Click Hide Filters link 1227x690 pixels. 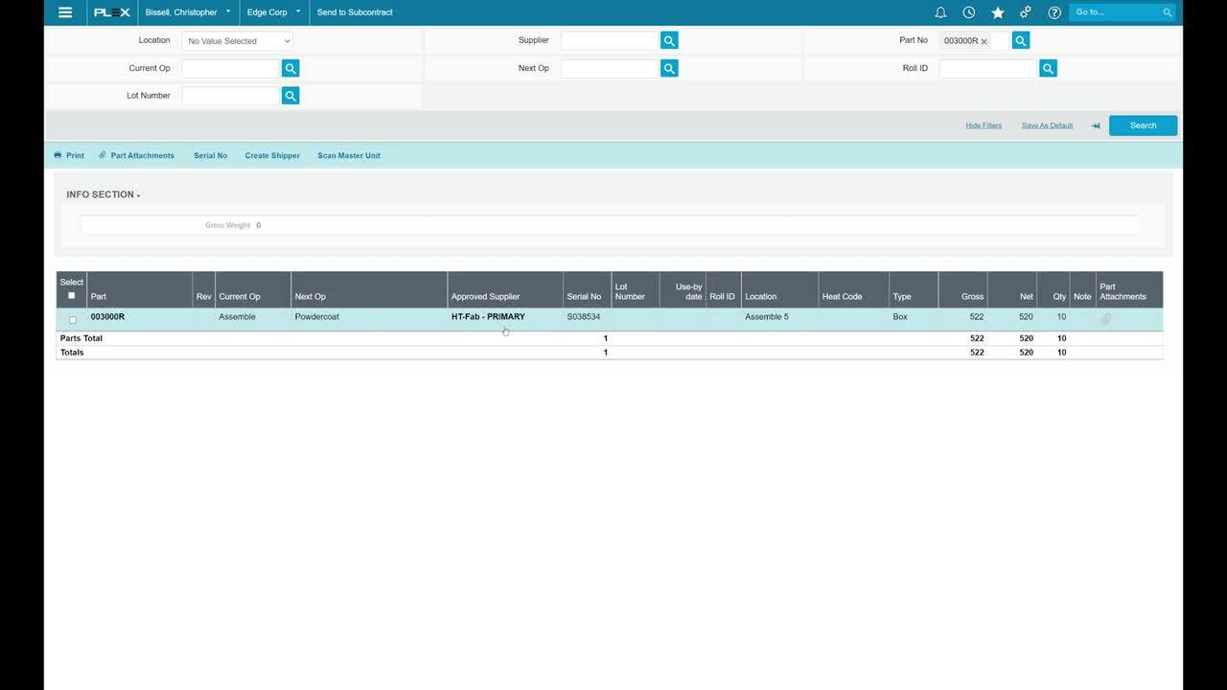984,126
